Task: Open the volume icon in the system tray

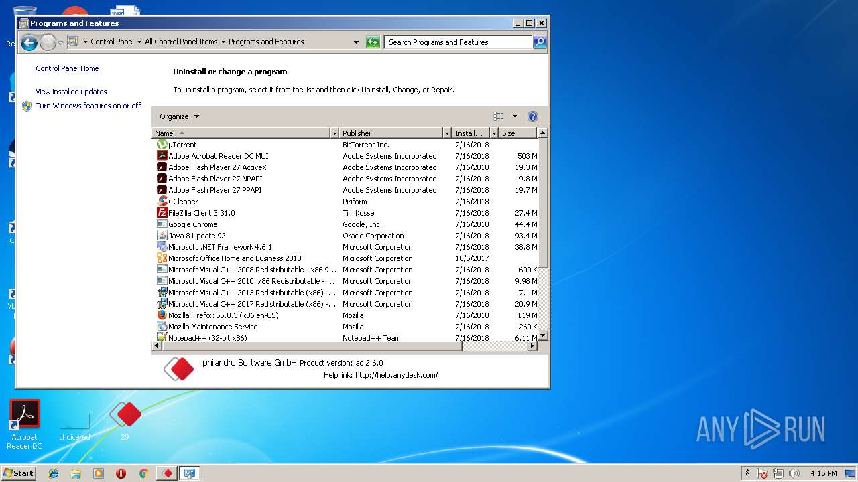Action: coord(794,473)
